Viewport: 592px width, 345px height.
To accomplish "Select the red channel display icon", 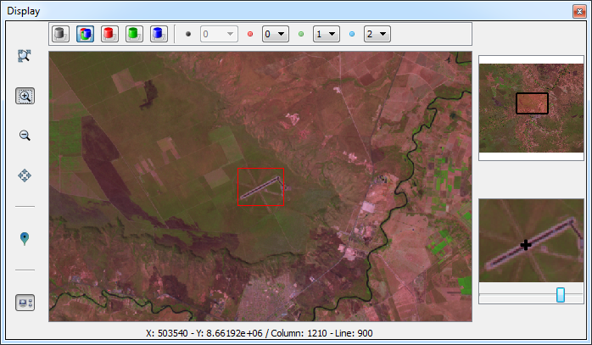I will (109, 34).
